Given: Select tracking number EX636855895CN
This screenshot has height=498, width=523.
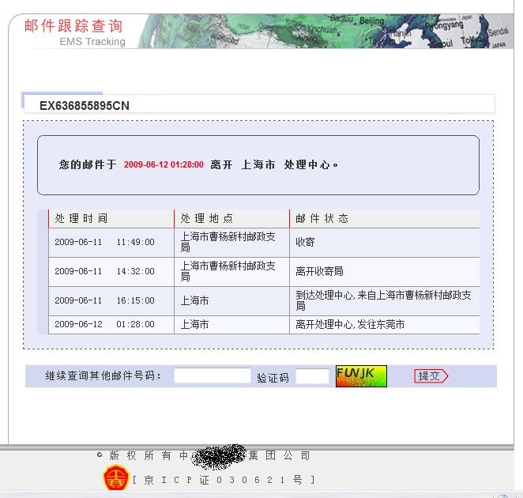Looking at the screenshot, I should pyautogui.click(x=85, y=105).
